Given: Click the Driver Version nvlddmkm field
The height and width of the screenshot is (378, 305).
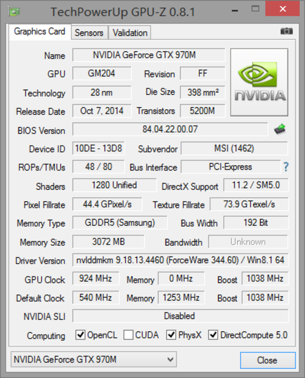Looking at the screenshot, I should point(181,260).
